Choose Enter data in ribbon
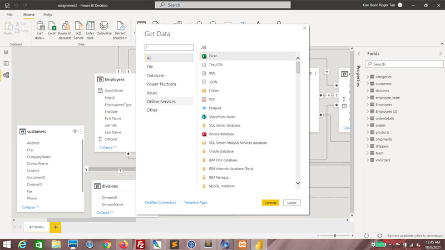445x250 pixels. 90,31
